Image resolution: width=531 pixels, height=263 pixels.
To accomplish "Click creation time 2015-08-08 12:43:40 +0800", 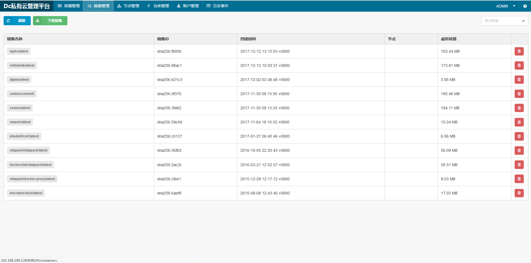I will coord(265,193).
